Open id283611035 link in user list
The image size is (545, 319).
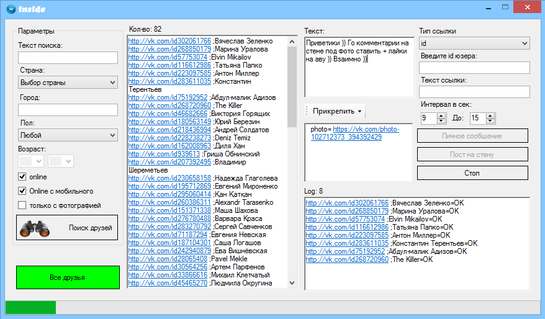coord(169,81)
